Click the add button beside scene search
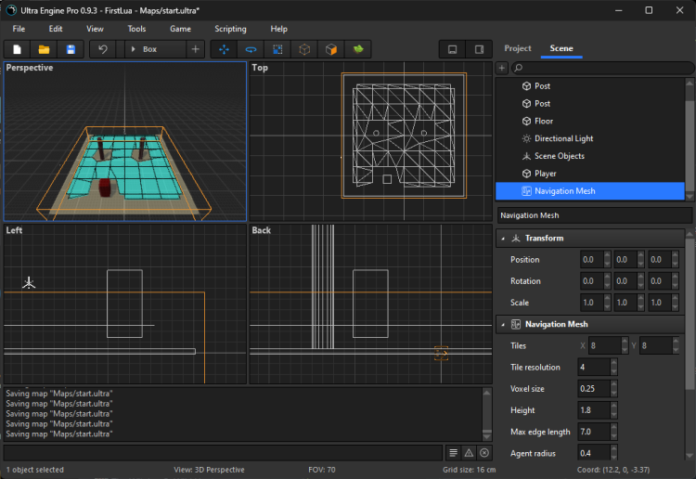Image resolution: width=696 pixels, height=479 pixels. (x=502, y=68)
